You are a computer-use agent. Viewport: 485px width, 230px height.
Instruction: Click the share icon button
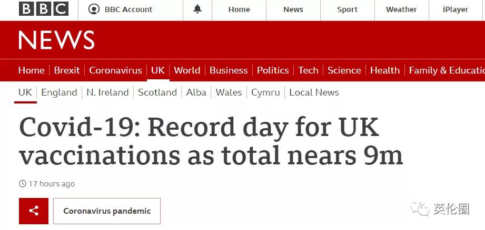tap(34, 211)
